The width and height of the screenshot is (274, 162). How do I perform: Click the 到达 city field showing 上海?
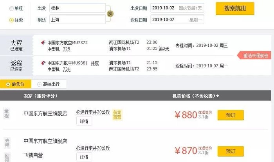(78, 19)
